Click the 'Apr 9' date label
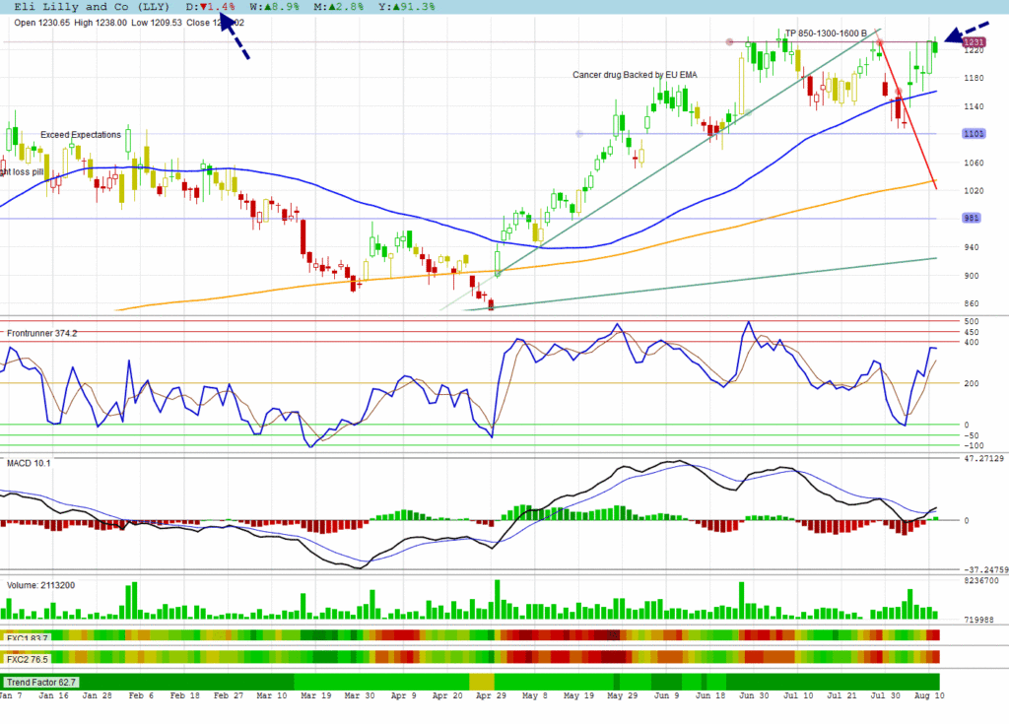This screenshot has width=1009, height=724. (403, 695)
